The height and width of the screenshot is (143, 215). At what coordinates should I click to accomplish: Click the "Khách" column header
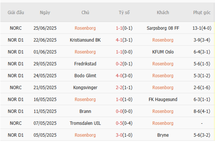[163, 13]
